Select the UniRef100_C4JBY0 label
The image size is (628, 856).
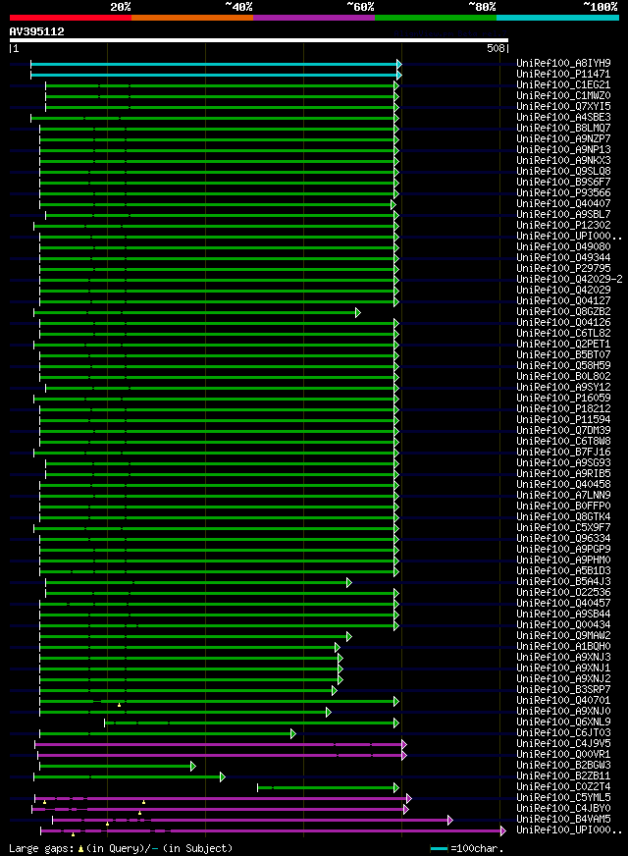coord(563,809)
